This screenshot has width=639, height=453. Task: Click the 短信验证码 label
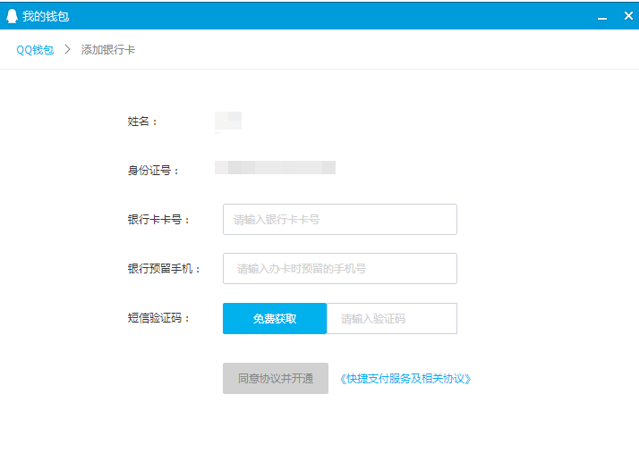click(x=158, y=318)
